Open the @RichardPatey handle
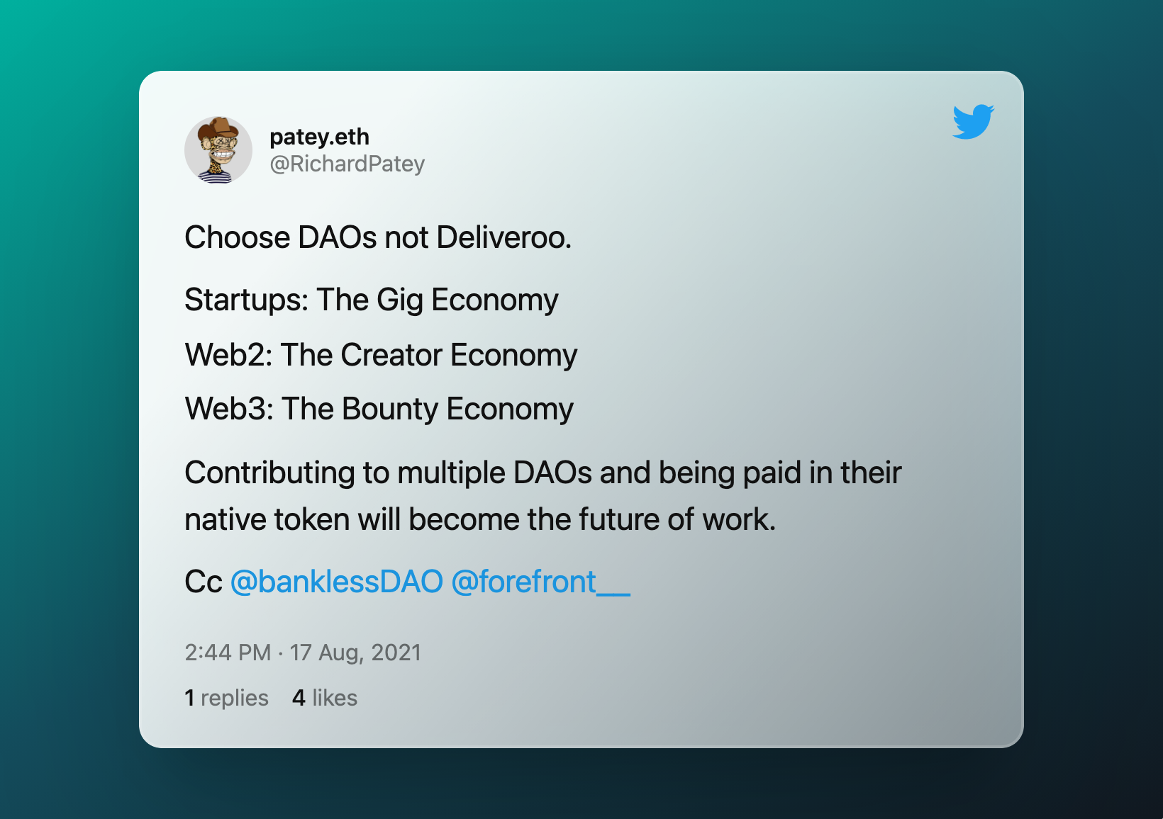 (x=347, y=164)
